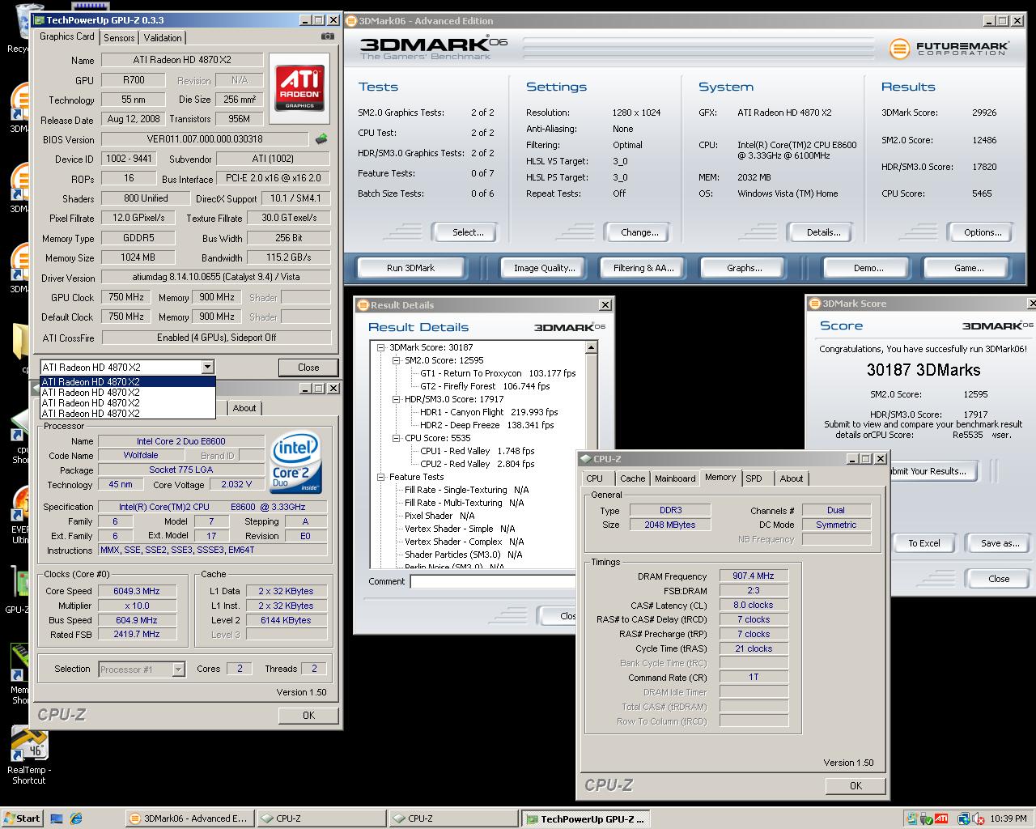Collapse the Feature Tests tree node

pyautogui.click(x=381, y=477)
